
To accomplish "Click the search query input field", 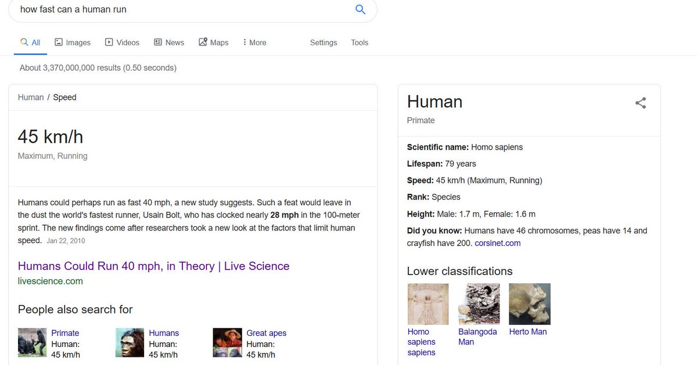I will click(183, 9).
